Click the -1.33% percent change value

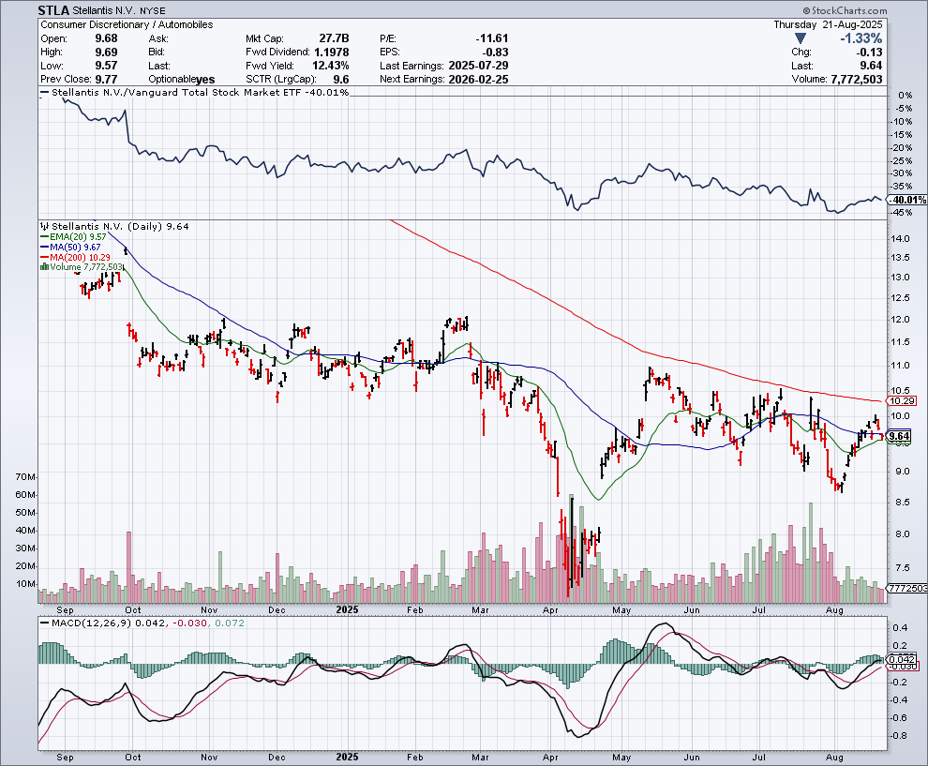(x=861, y=38)
